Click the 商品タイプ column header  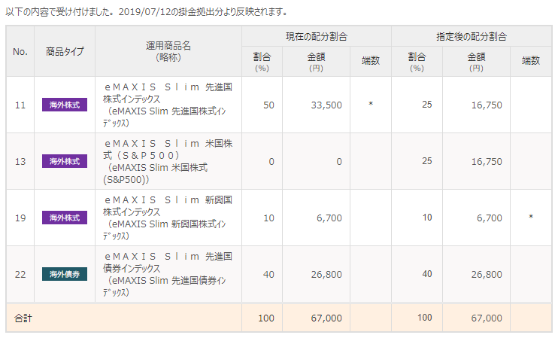tap(65, 52)
